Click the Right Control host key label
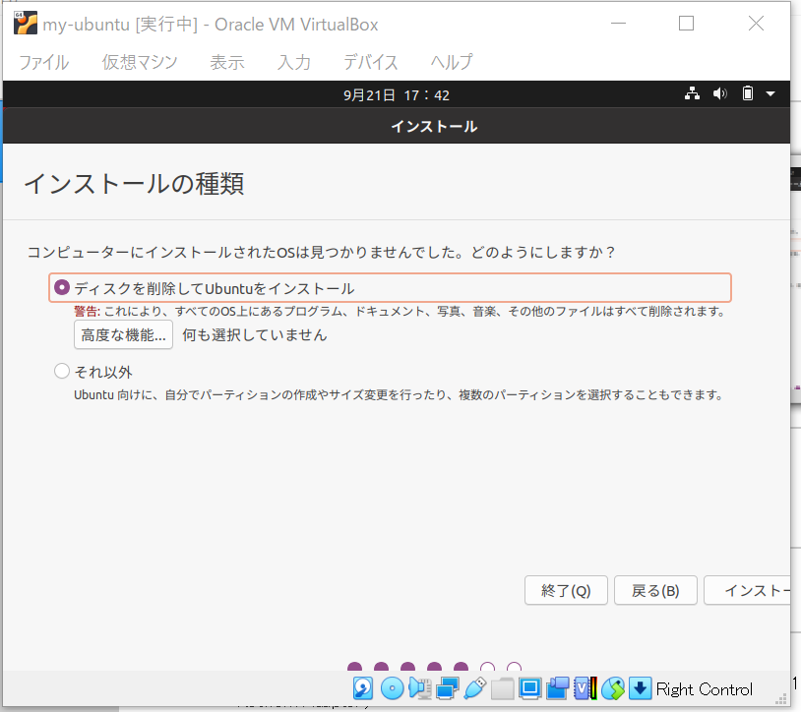Image resolution: width=801 pixels, height=712 pixels. [x=705, y=689]
